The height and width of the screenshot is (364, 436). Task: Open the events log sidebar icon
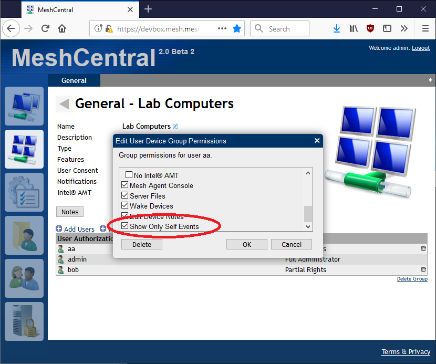point(24,192)
